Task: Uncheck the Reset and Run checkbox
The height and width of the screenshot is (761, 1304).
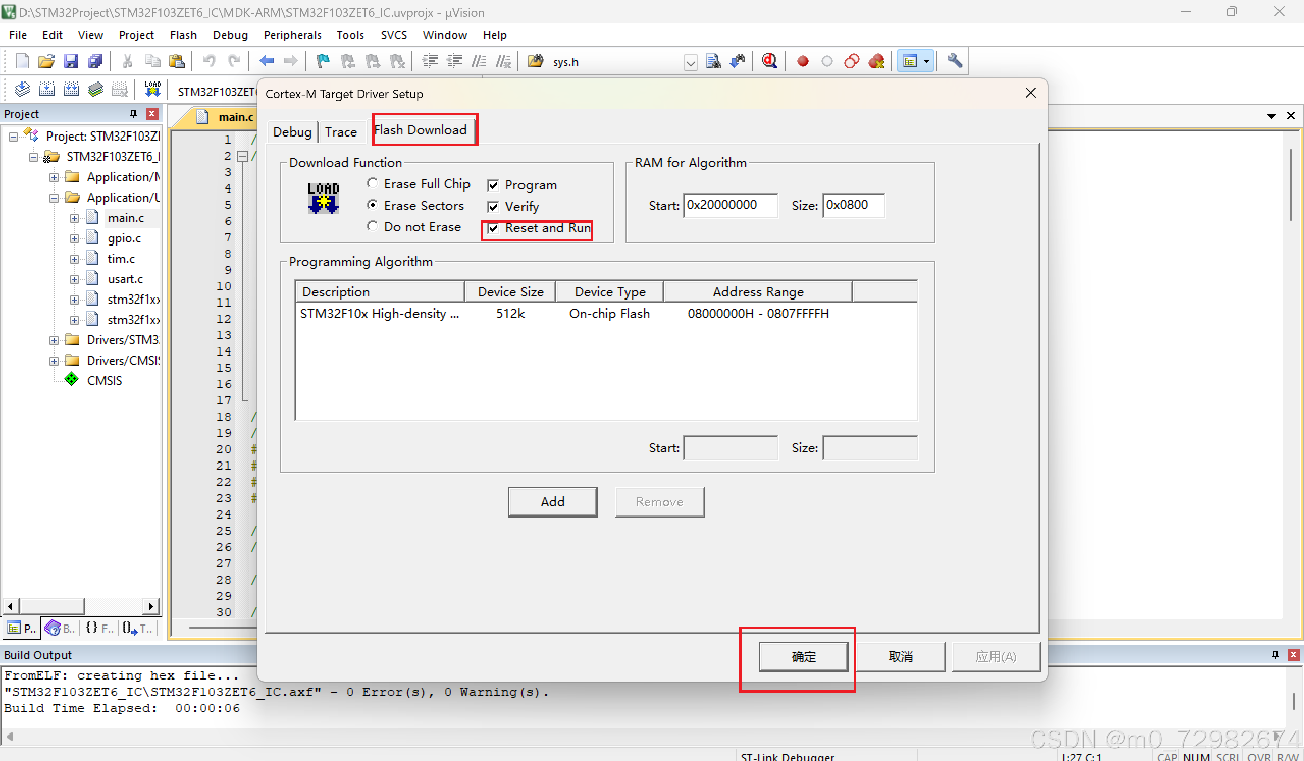Action: [x=493, y=228]
